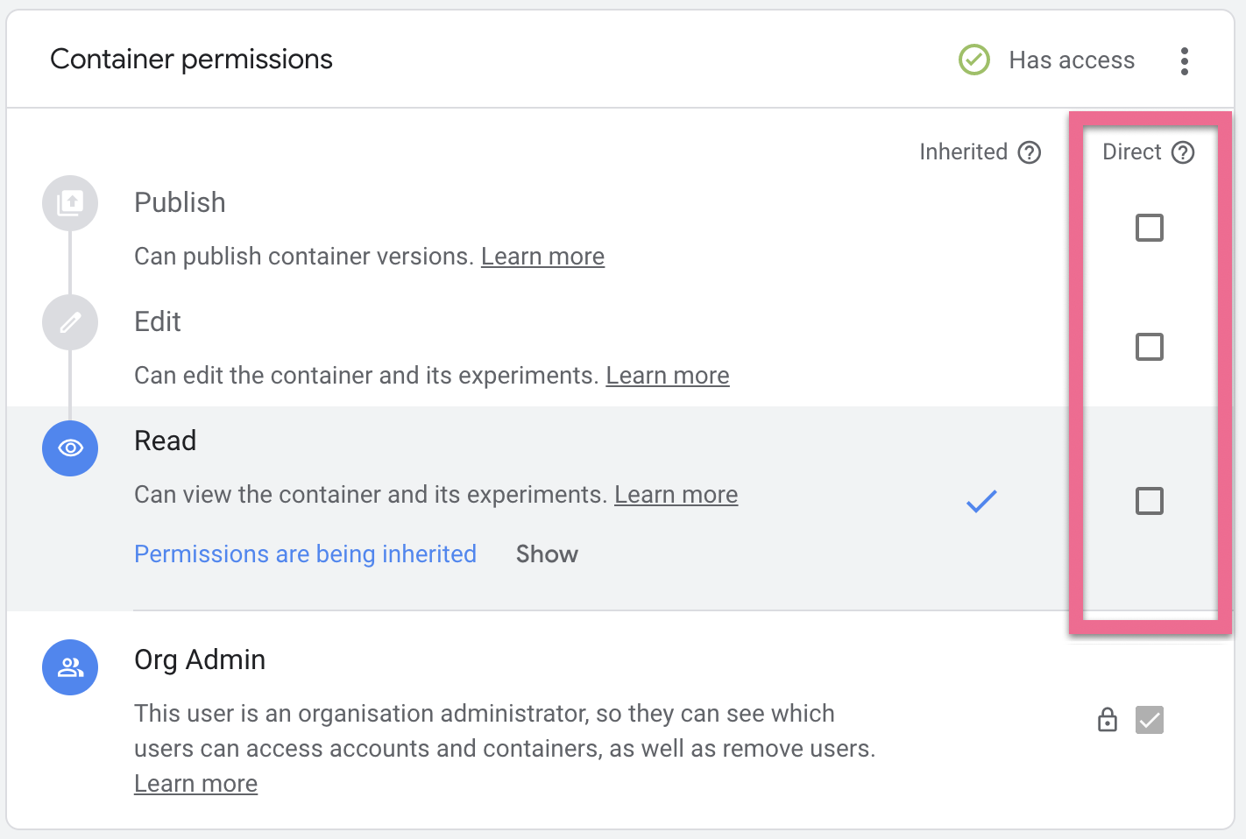Image resolution: width=1246 pixels, height=839 pixels.
Task: Click the Org Admin lock icon
Action: [x=1108, y=720]
